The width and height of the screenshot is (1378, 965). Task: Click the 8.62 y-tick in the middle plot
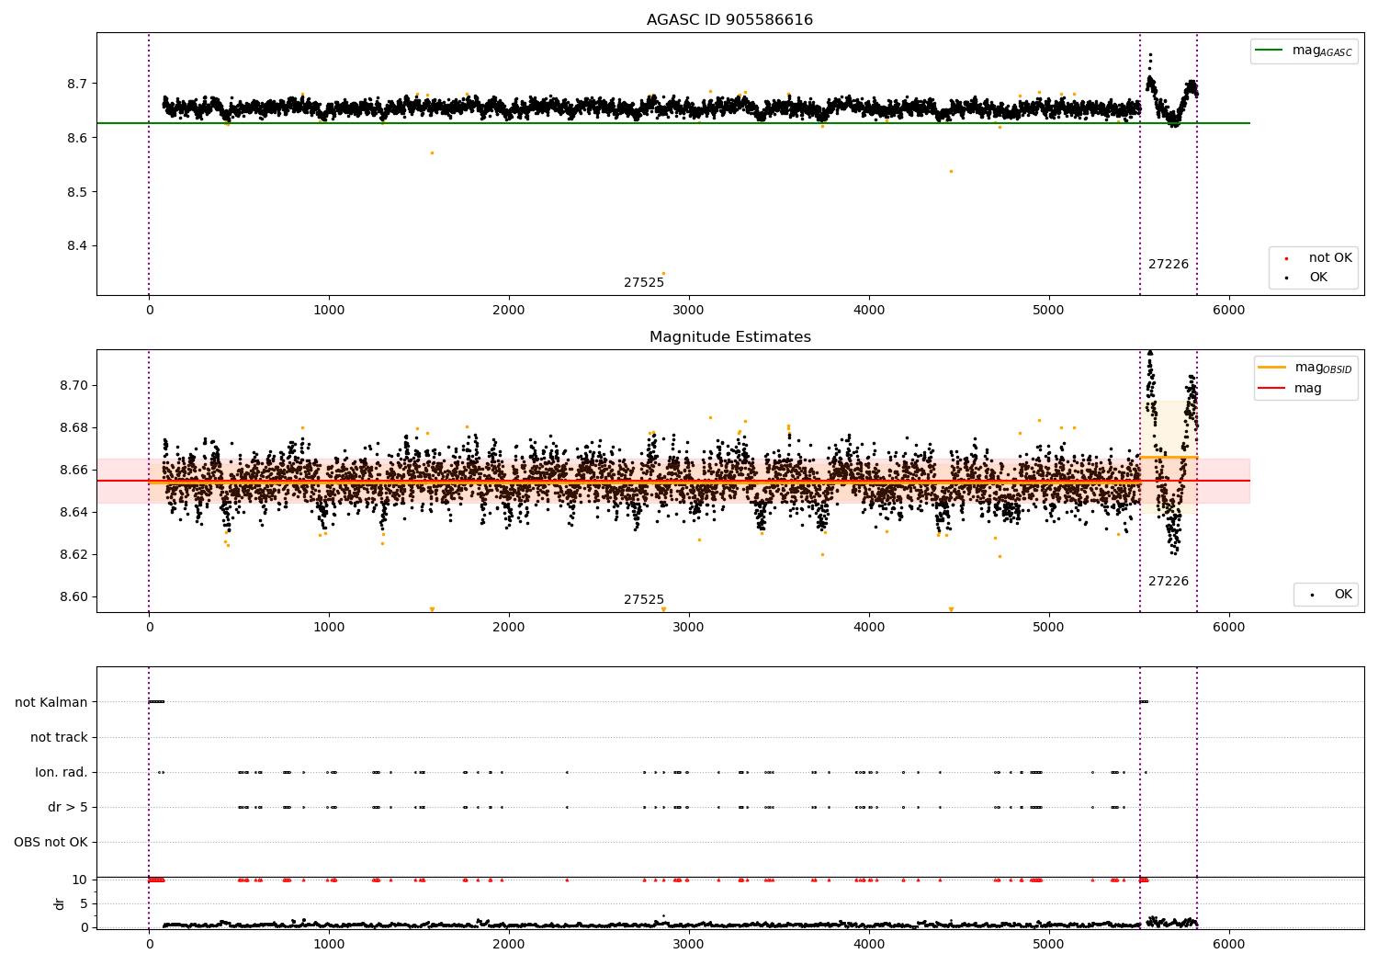point(73,554)
